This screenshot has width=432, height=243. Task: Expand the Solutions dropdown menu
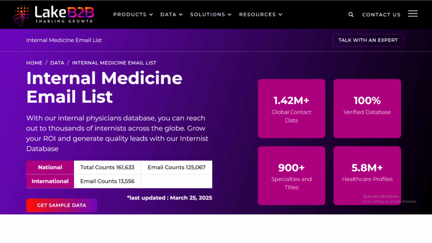(211, 14)
